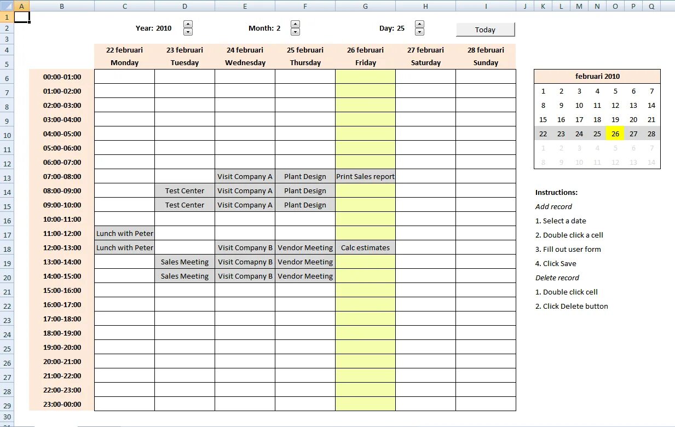Select day 22 in the mini calendar
This screenshot has height=427, width=675.
[543, 134]
